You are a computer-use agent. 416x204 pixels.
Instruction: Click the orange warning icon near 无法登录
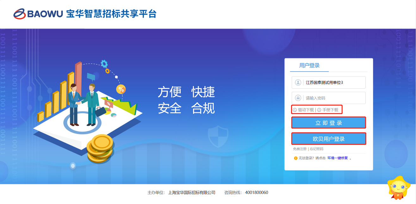(295, 158)
